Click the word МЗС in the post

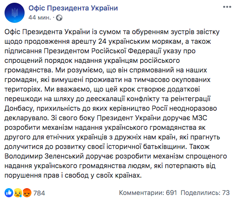pos(200,118)
